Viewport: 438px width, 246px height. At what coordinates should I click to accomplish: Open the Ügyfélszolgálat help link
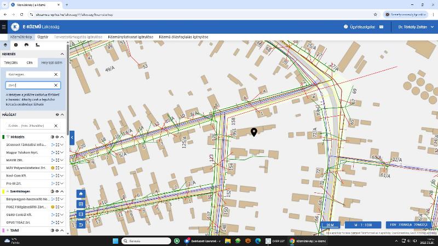pos(359,26)
